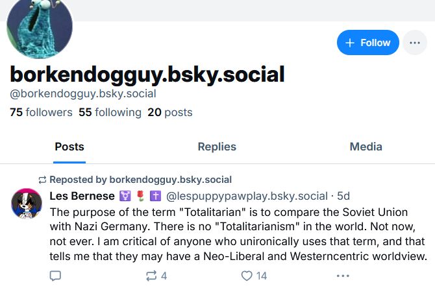View the 75 followers list

[x=41, y=112]
